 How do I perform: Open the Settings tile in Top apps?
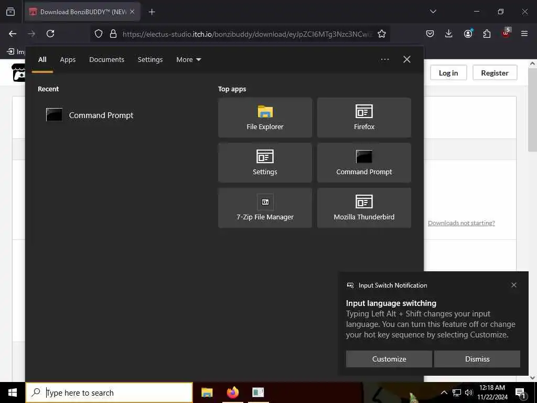265,163
